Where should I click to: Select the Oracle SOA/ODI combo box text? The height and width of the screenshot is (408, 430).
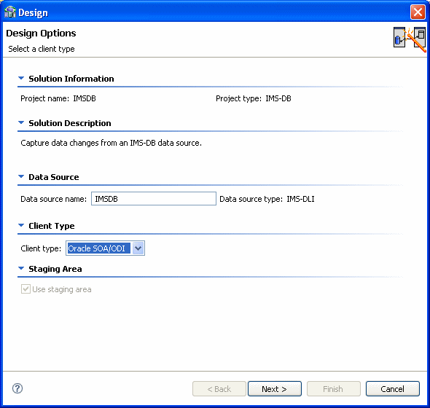click(x=98, y=248)
